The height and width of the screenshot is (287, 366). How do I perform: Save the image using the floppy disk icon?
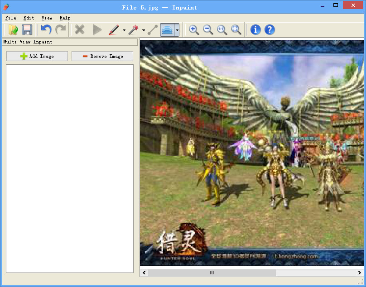point(27,29)
